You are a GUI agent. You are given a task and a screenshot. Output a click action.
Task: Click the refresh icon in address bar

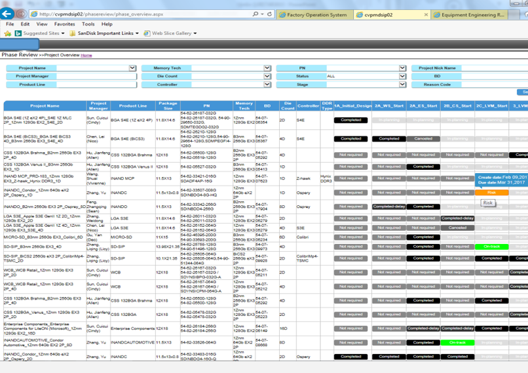coord(269,14)
